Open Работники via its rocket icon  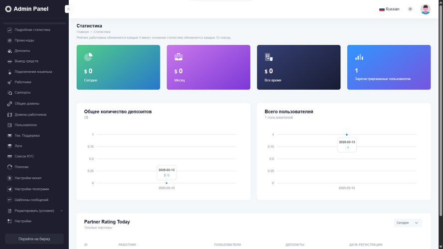pos(9,82)
